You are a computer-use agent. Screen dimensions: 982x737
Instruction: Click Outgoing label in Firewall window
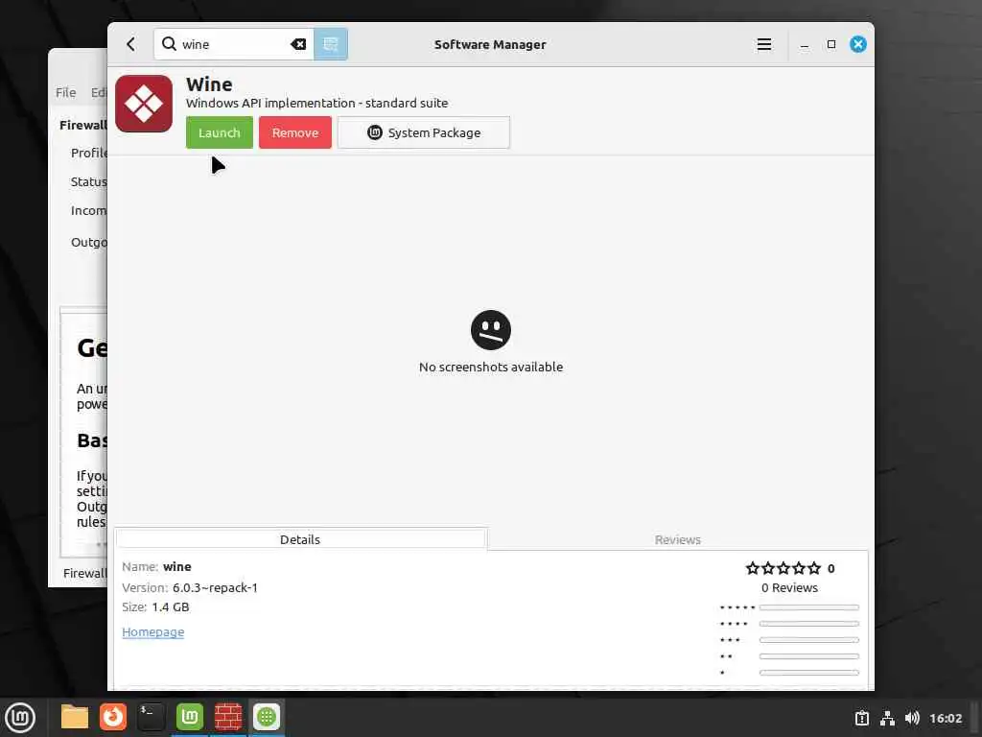[x=88, y=242]
